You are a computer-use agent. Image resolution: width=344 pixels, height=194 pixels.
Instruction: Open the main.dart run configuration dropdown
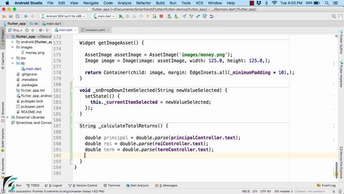[104, 16]
